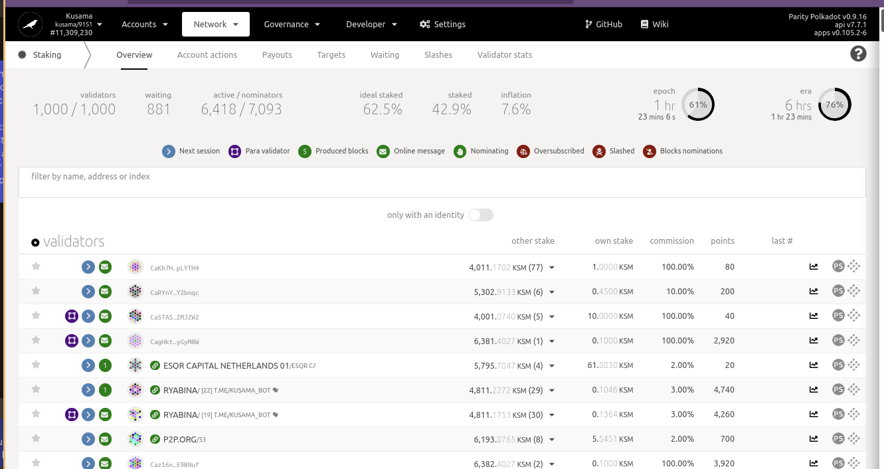Click the CaSTAS..ZMJZW2 address text
The width and height of the screenshot is (884, 469).
point(175,318)
